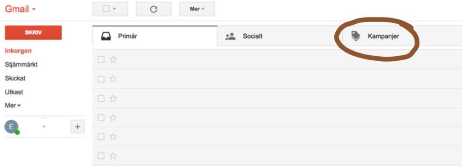Star the first email row
Image resolution: width=462 pixels, height=166 pixels.
pos(113,60)
